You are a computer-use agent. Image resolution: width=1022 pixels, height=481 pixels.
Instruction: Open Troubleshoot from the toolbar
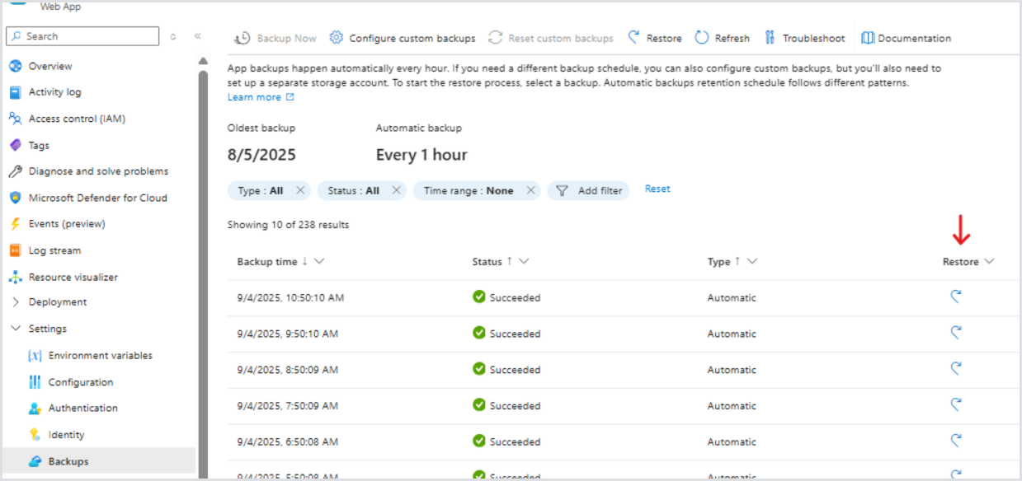[804, 38]
